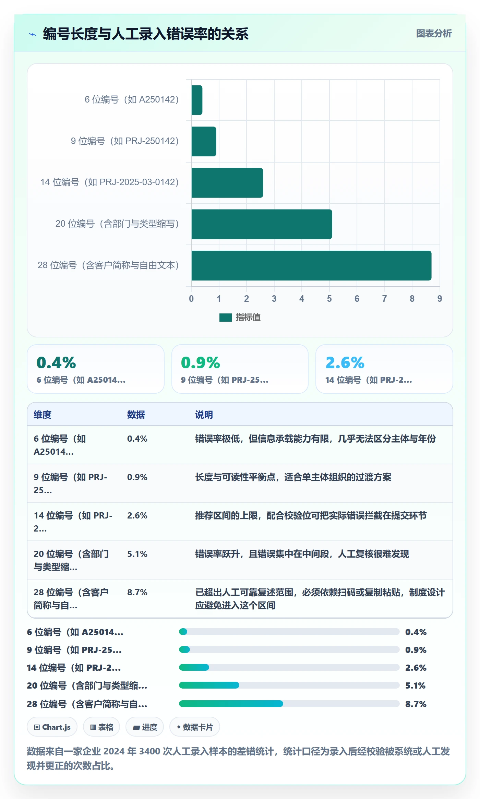Viewport: 480px width, 799px height.
Task: Click the axis label 28 位编号（含客户简称与自由文本）
Action: click(108, 265)
